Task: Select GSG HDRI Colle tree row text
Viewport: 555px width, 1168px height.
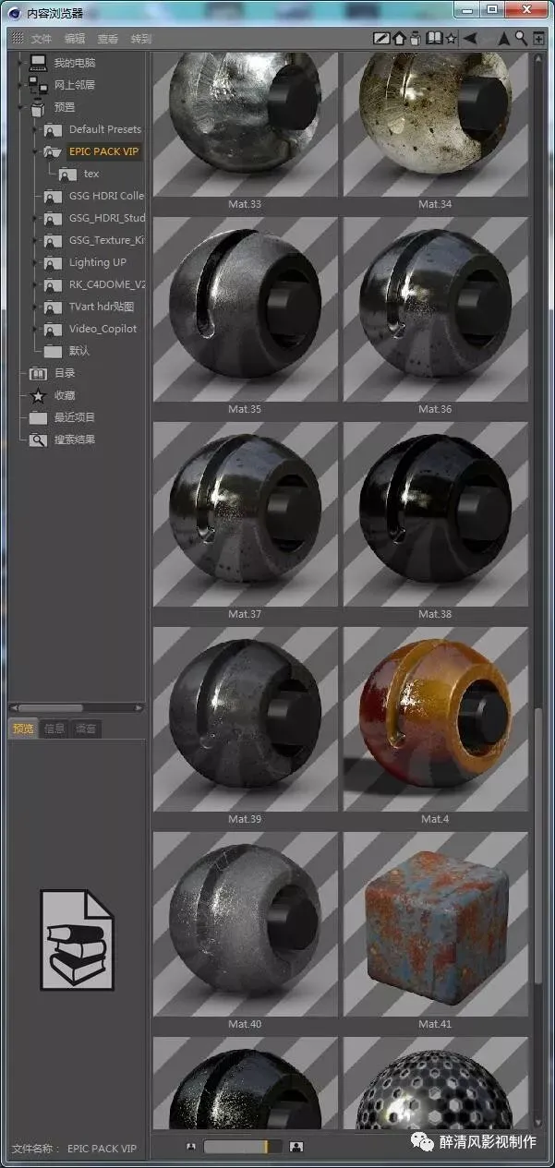Action: (x=107, y=196)
